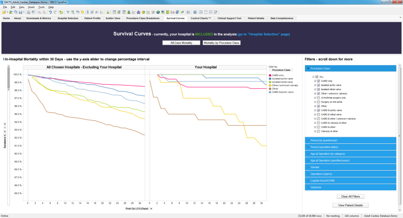
Task: Uncheck the CABG only filter checkbox
Action: tap(318, 81)
